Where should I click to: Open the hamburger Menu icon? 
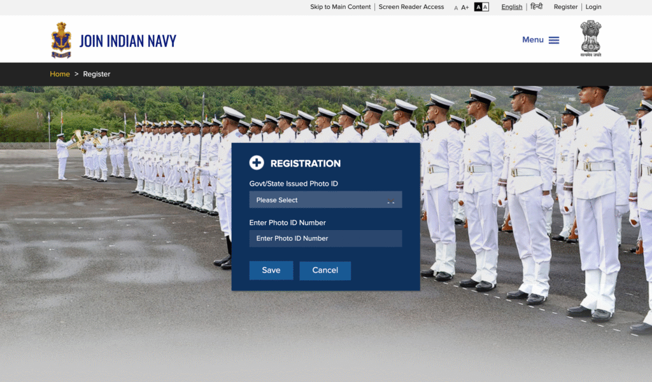pyautogui.click(x=553, y=39)
